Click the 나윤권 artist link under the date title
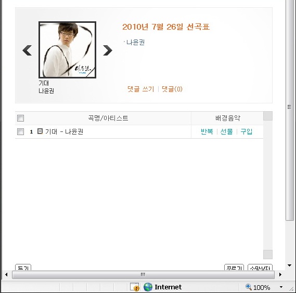The image size is (296, 293). tap(136, 42)
